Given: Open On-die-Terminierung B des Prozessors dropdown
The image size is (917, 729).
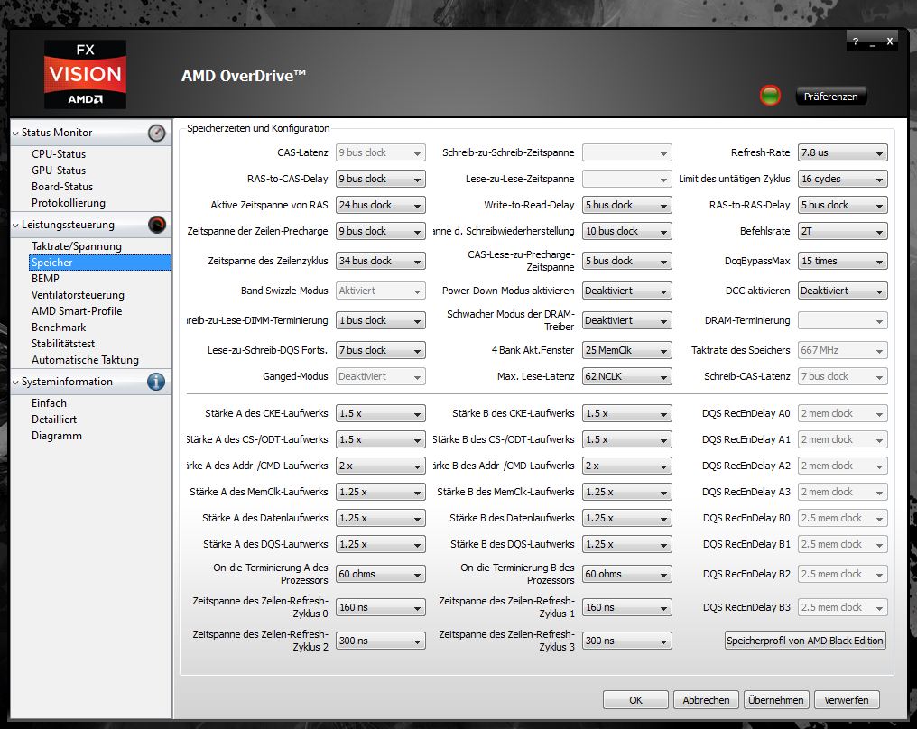Looking at the screenshot, I should tap(627, 575).
